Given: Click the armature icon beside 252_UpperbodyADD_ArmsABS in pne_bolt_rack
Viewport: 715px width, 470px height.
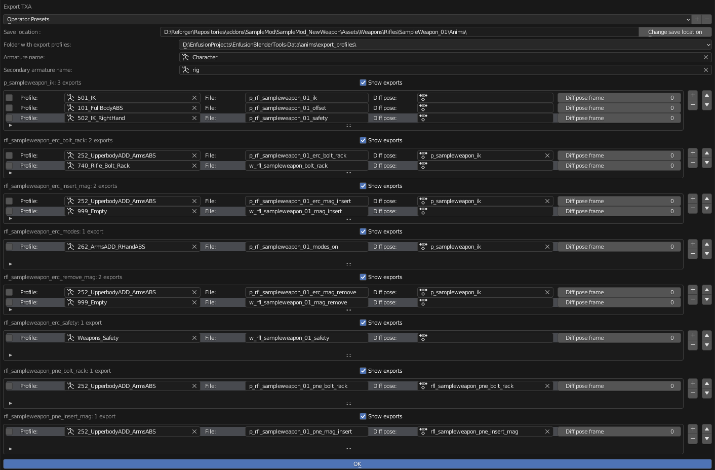Looking at the screenshot, I should [70, 385].
